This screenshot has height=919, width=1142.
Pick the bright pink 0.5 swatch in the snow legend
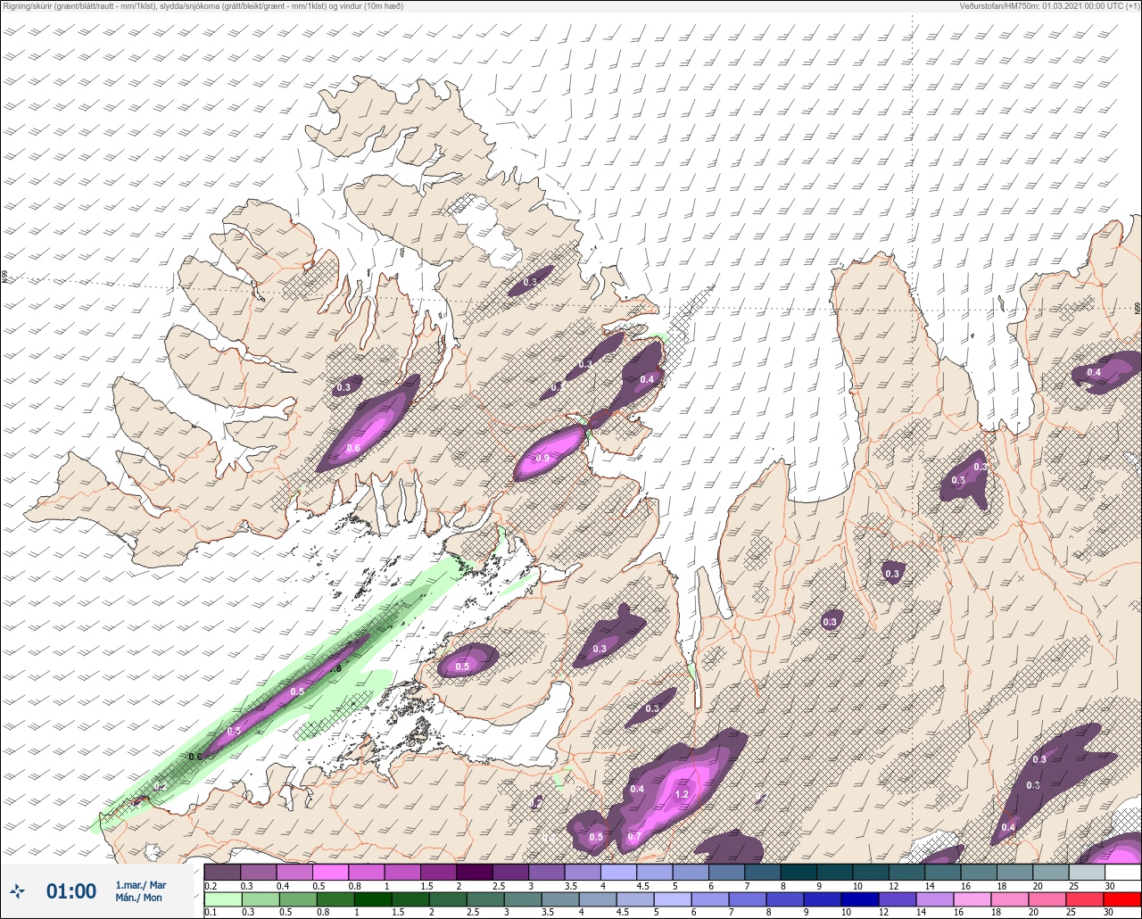click(x=330, y=872)
